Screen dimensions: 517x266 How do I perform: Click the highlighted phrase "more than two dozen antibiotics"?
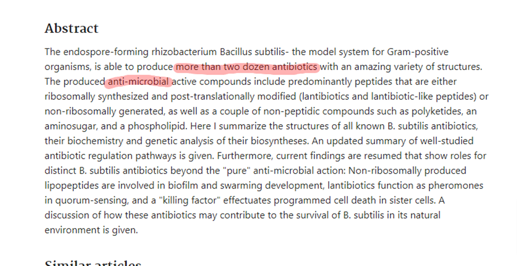[x=247, y=67]
